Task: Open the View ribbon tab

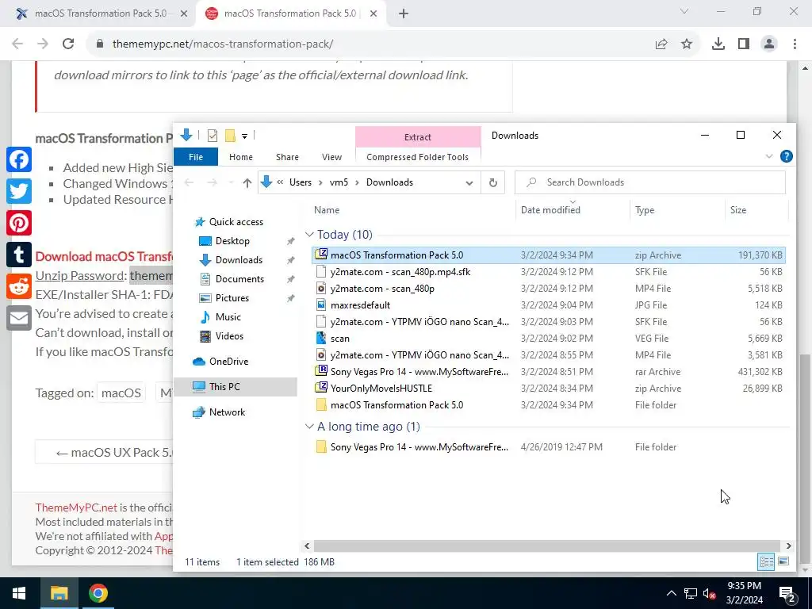Action: (x=331, y=157)
